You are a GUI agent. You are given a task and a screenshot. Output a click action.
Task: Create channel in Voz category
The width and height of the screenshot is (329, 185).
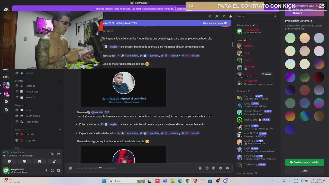click(60, 148)
